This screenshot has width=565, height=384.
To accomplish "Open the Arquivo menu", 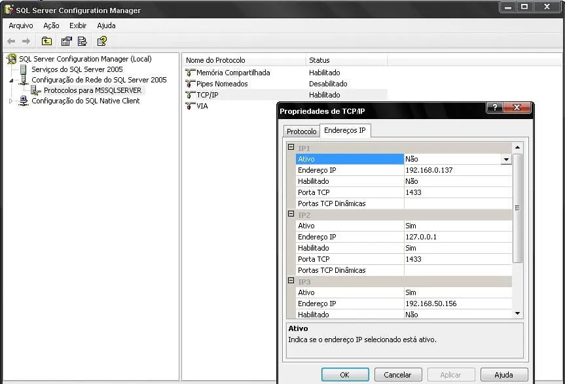I will point(21,26).
